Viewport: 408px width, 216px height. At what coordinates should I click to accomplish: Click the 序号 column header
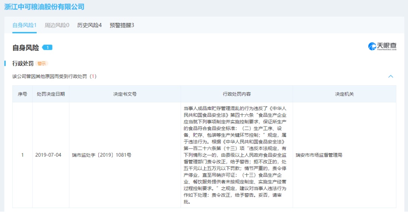[22, 94]
